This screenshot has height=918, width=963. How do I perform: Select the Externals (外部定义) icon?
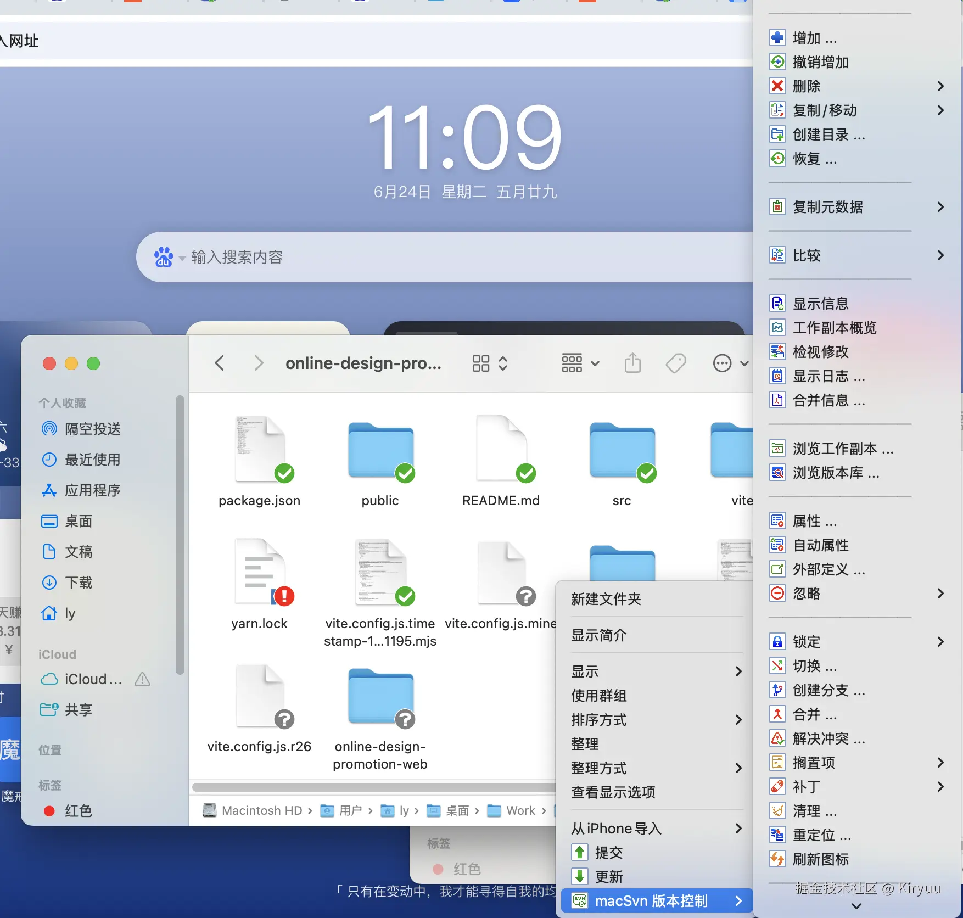777,569
